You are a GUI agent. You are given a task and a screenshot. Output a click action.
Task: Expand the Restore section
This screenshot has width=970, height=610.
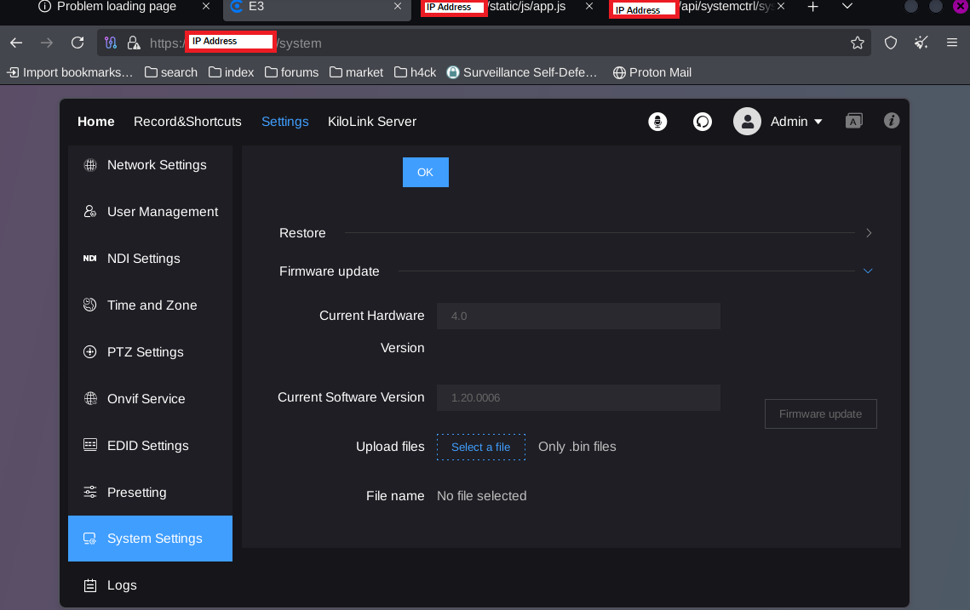click(x=868, y=232)
